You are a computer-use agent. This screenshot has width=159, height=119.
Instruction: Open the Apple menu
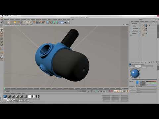(2, 16)
